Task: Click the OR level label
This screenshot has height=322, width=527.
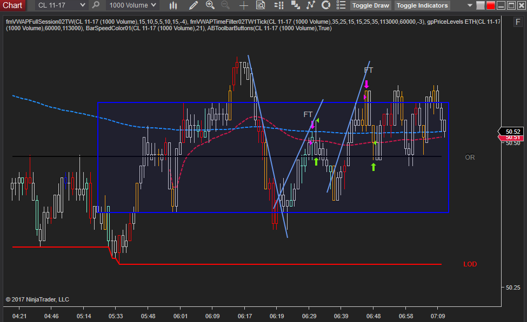Action: 470,157
